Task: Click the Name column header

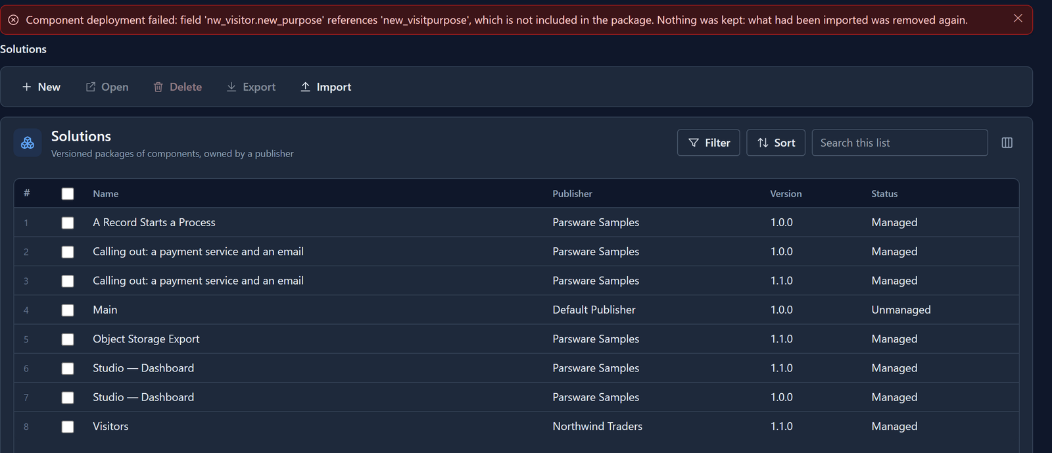Action: 106,194
